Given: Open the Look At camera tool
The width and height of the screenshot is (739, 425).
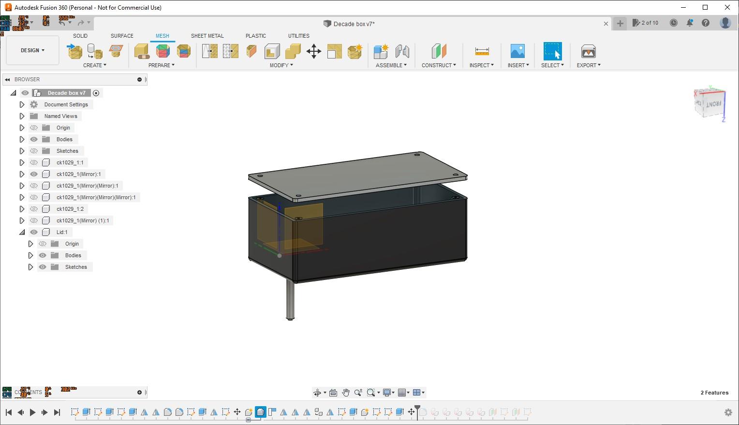Looking at the screenshot, I should click(x=333, y=393).
